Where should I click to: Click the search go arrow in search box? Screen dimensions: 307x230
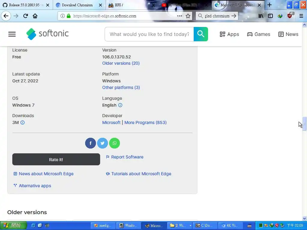pos(234,16)
